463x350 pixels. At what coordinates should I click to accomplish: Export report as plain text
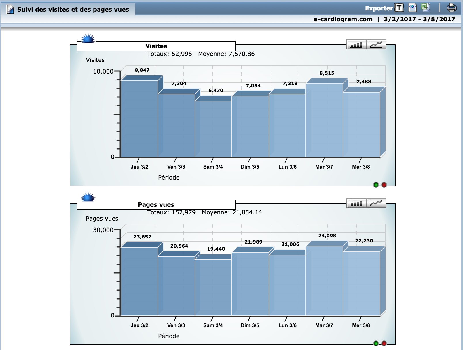click(399, 8)
